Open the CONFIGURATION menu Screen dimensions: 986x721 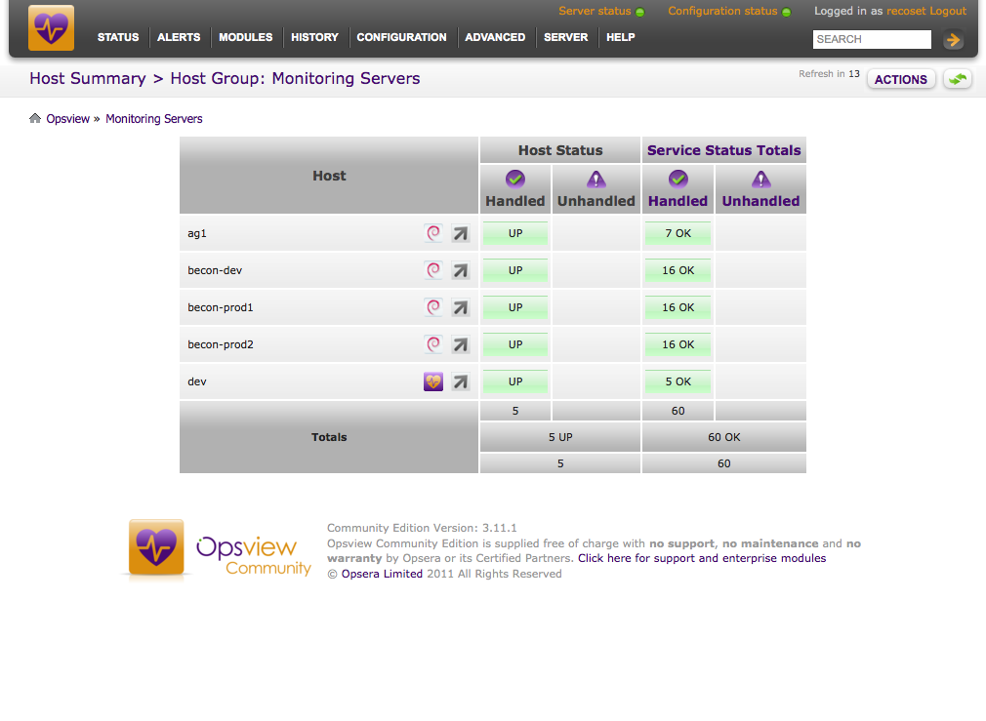[402, 37]
